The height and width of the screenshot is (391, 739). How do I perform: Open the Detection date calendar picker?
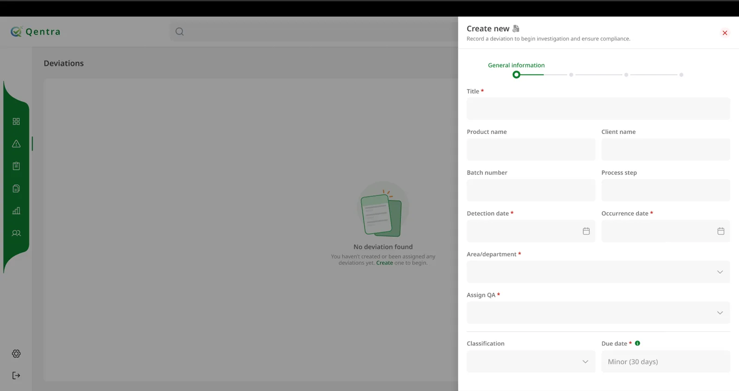pos(586,231)
